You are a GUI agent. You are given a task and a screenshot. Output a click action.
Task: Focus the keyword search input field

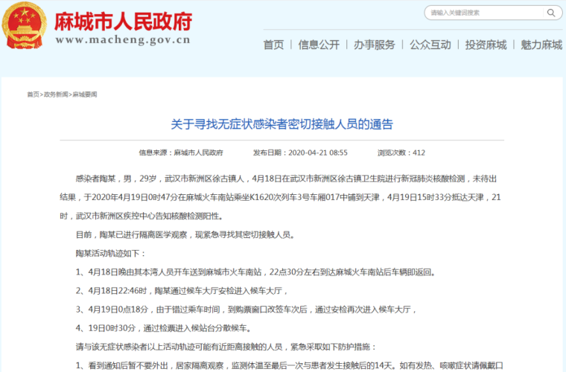(x=486, y=13)
